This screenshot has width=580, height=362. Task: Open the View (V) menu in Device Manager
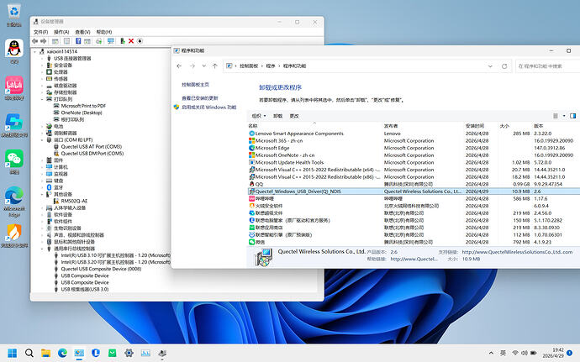(82, 32)
